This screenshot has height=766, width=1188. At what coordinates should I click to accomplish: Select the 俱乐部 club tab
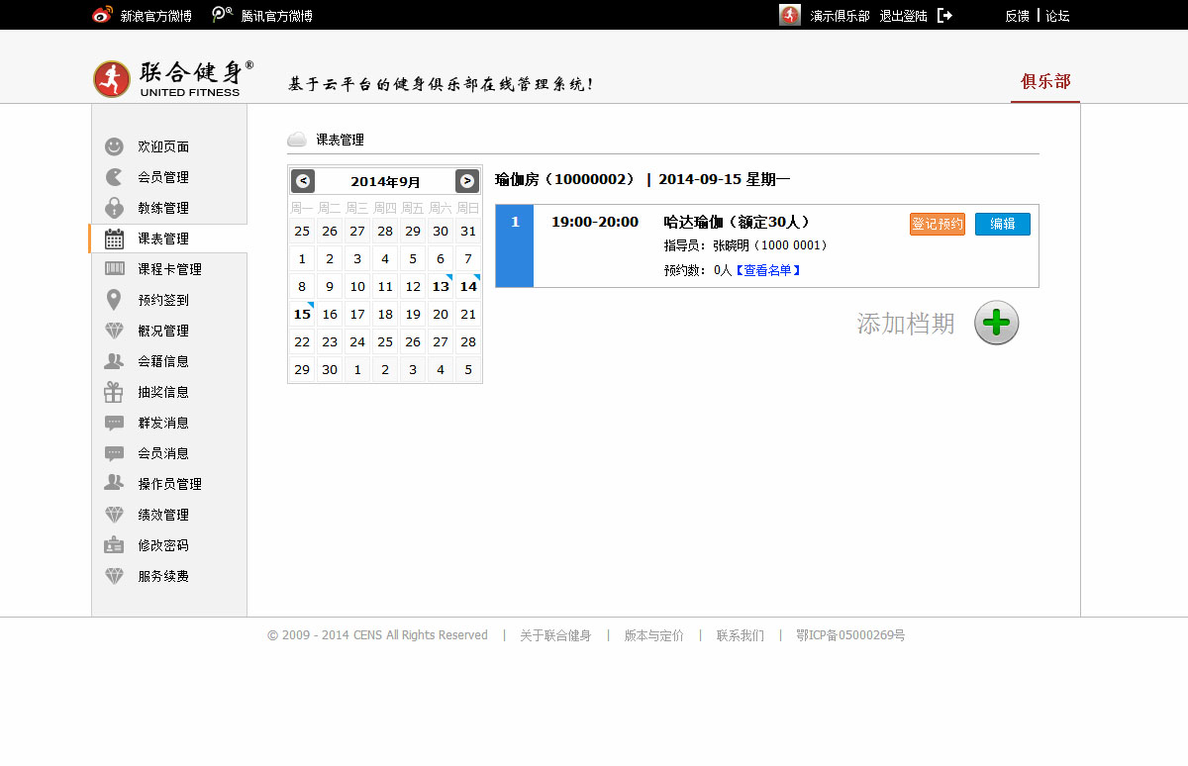[1045, 81]
